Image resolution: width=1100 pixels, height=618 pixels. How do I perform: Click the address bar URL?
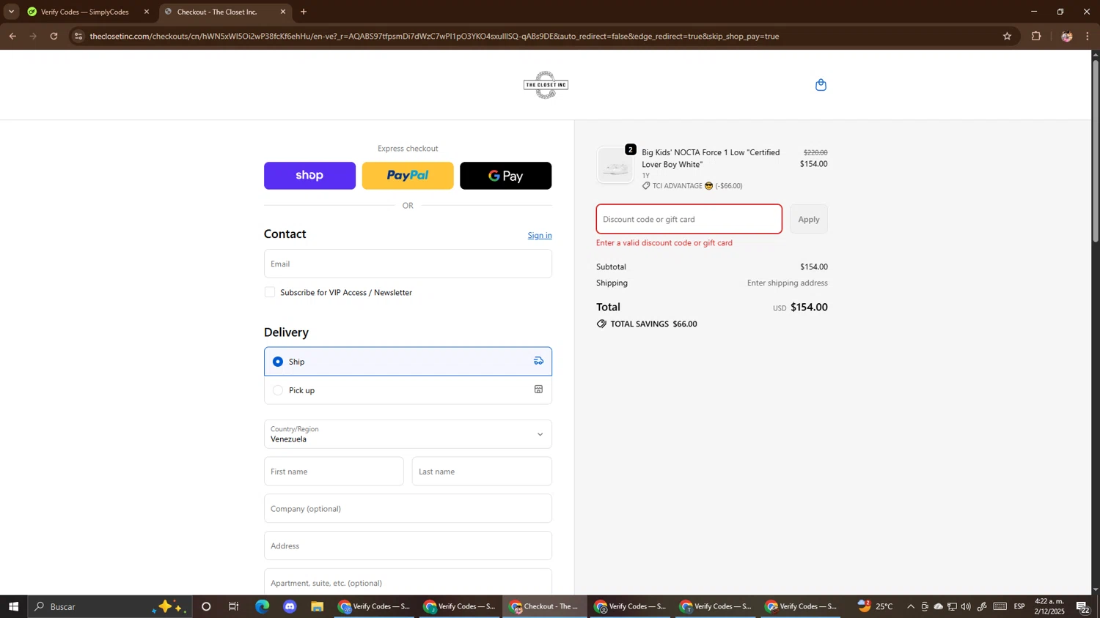coord(434,36)
